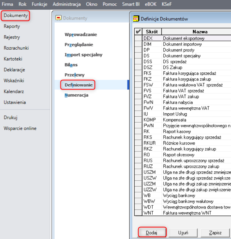Select Dokumenty in the left sidebar
Image resolution: width=231 pixels, height=239 pixels.
point(16,16)
